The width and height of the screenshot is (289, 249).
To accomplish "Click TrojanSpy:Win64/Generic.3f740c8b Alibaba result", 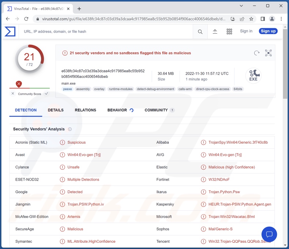I will point(238,142).
